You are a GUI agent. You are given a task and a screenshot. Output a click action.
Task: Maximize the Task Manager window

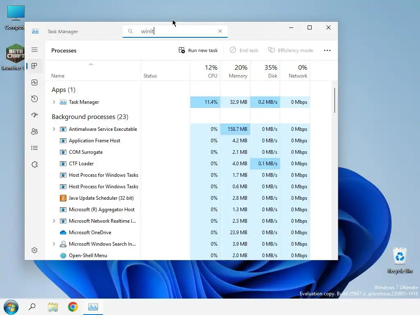point(310,27)
